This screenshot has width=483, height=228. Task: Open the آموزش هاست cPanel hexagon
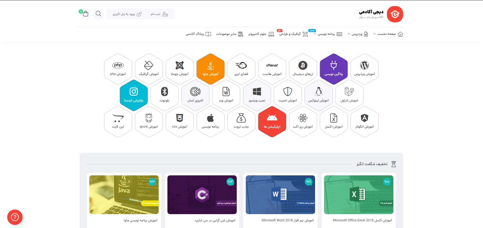pos(272,69)
